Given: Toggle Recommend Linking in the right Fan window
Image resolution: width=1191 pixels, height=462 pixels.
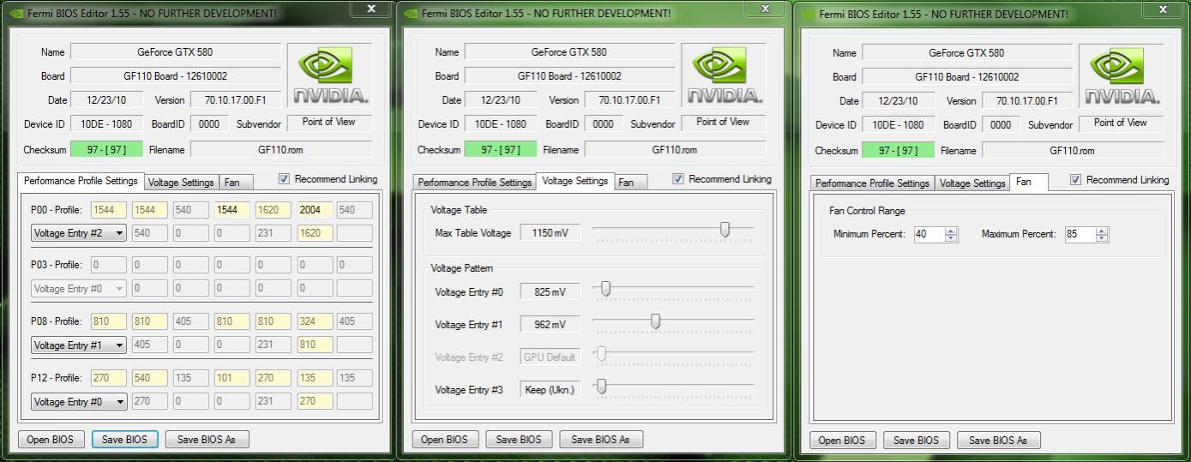Looking at the screenshot, I should [1076, 180].
